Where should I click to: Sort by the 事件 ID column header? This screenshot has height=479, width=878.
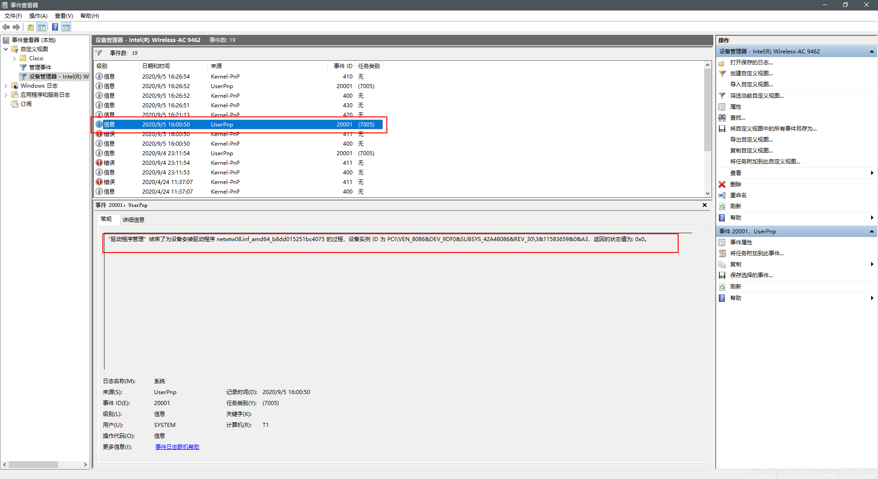(x=341, y=66)
